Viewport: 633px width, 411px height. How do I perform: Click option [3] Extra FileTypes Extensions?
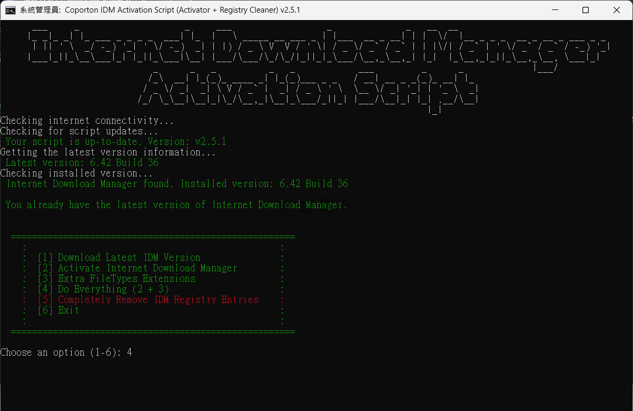(x=116, y=279)
